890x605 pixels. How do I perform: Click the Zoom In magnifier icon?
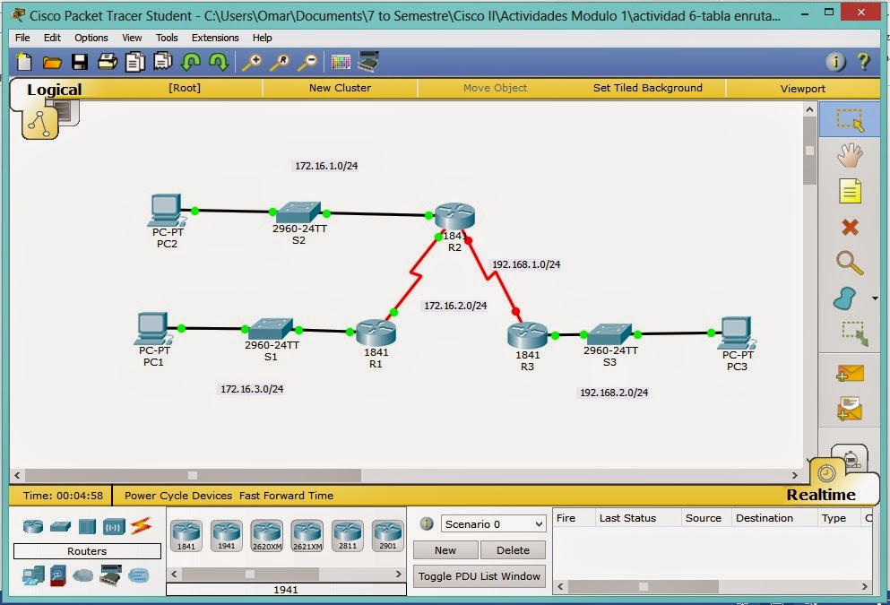pos(252,62)
